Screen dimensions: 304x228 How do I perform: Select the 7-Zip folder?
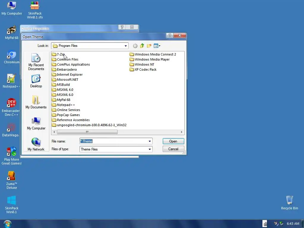coord(58,54)
